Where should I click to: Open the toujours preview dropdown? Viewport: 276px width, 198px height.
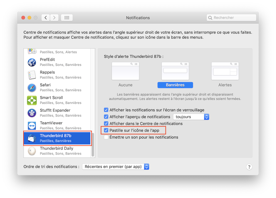[191, 117]
